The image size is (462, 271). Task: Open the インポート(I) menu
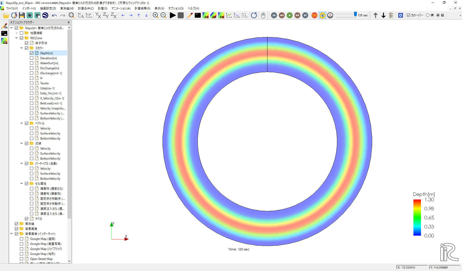point(29,9)
